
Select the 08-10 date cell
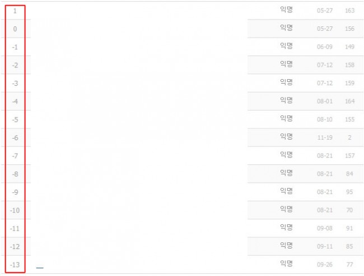click(324, 119)
